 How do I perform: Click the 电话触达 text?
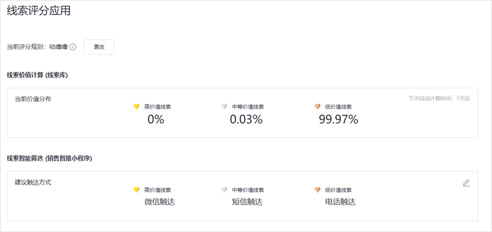pos(341,202)
